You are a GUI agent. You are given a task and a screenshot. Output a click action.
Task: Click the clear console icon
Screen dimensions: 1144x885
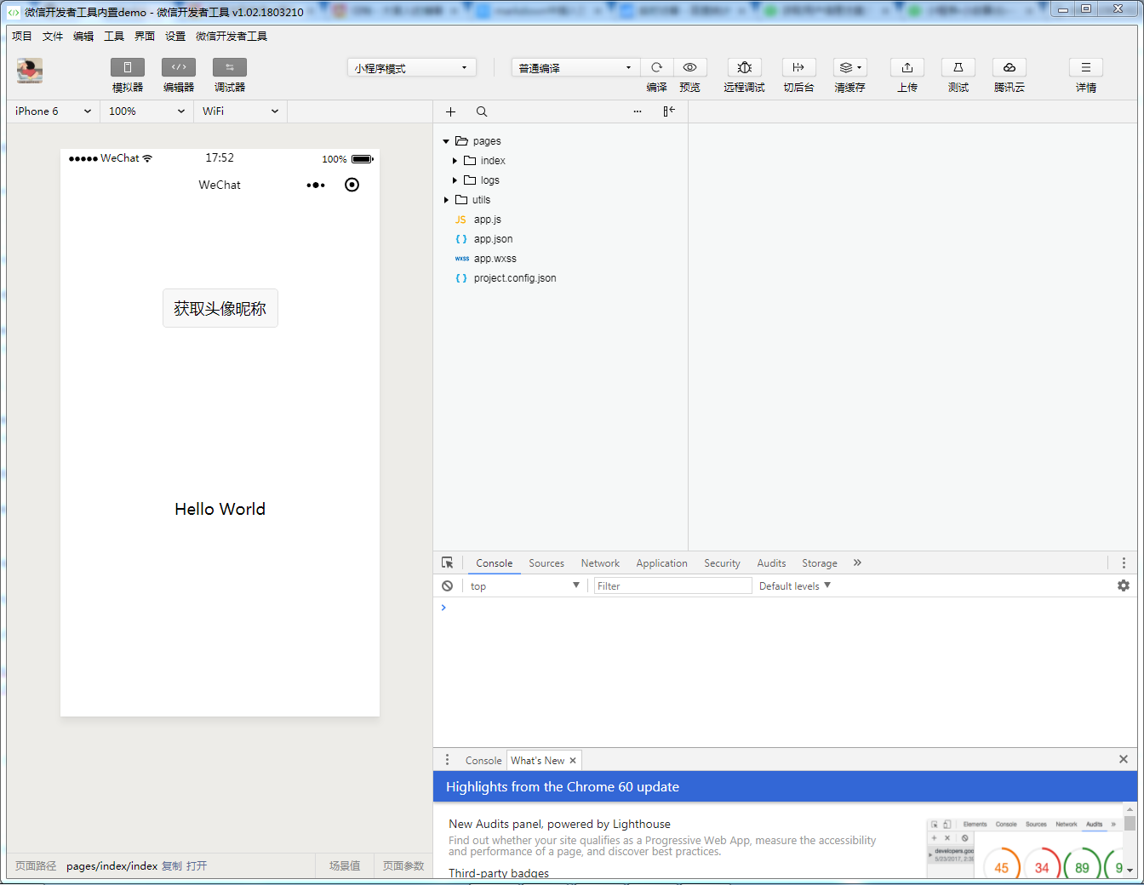click(448, 586)
